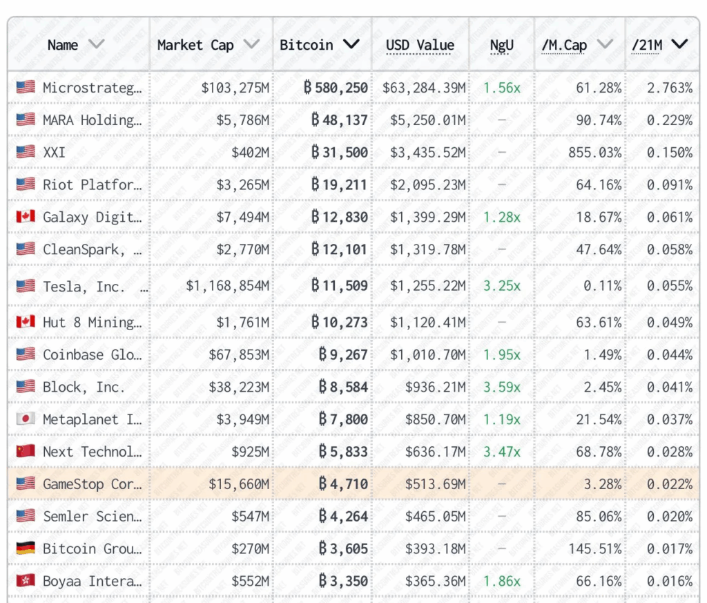Click the German flag beside Bitcoin Group
707x603 pixels.
coord(26,548)
